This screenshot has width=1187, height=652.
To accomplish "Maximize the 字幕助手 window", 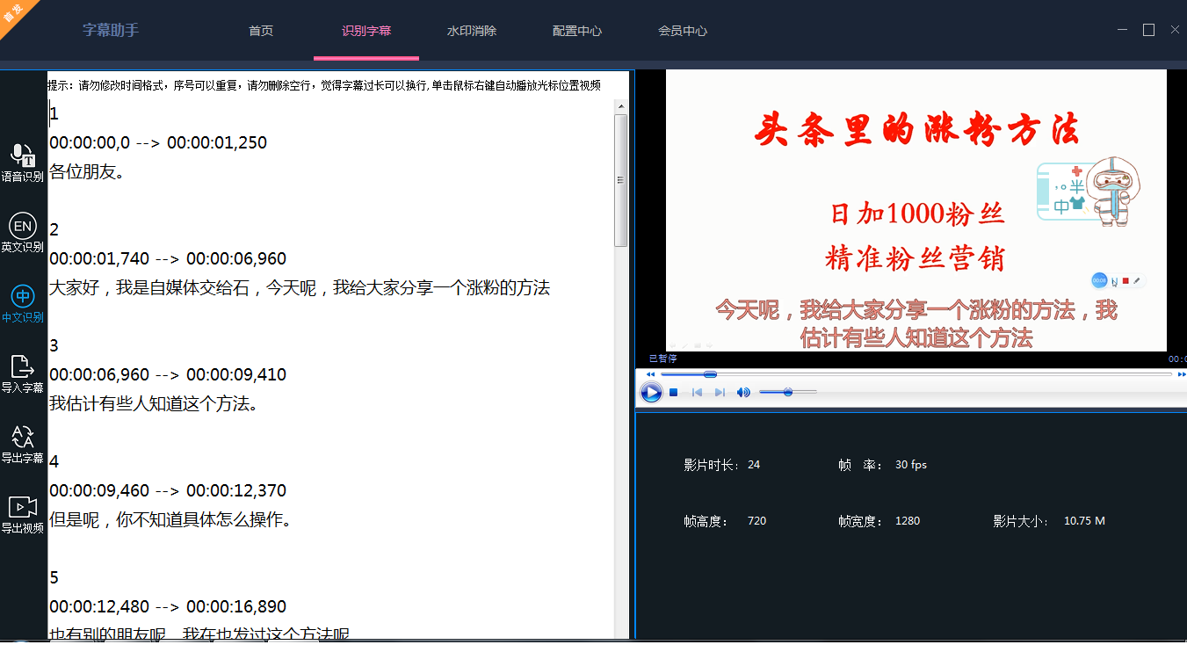I will [1148, 30].
